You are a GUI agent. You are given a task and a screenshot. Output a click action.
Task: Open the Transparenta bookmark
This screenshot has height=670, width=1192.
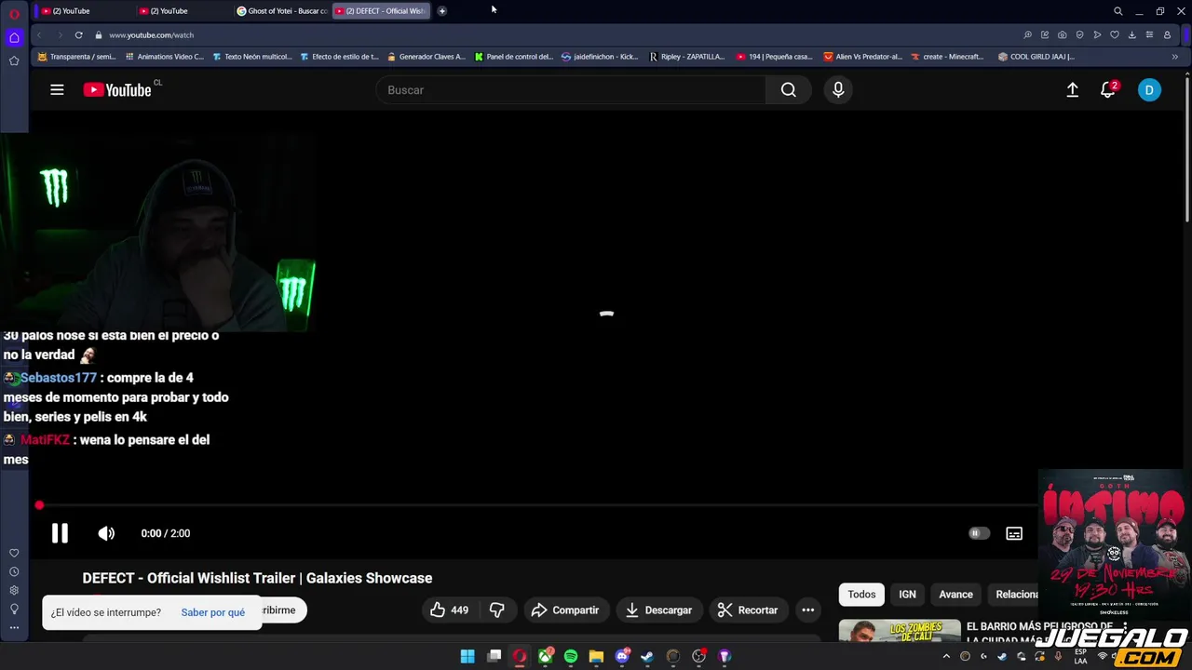(76, 56)
